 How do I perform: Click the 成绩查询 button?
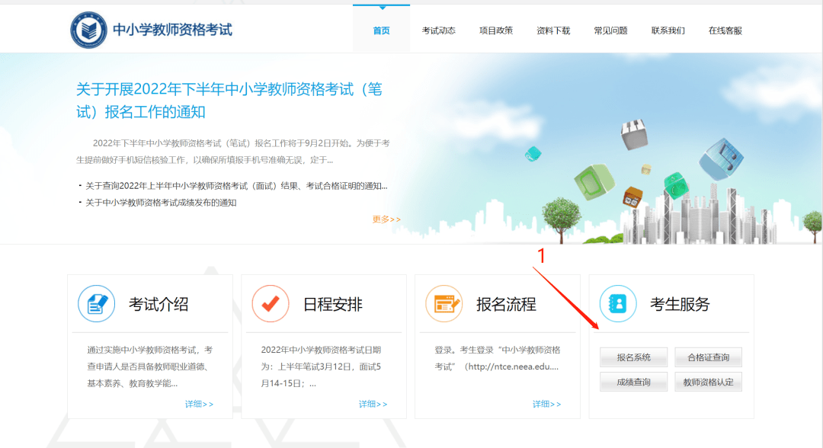coord(633,382)
